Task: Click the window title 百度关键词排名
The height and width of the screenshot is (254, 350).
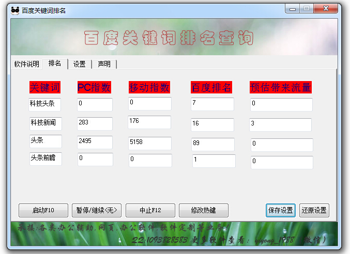Action: tap(44, 10)
